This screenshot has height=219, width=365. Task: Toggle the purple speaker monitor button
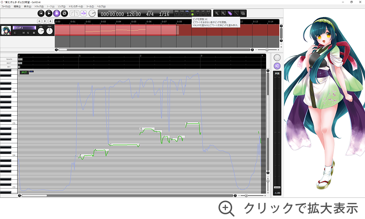coord(277,66)
